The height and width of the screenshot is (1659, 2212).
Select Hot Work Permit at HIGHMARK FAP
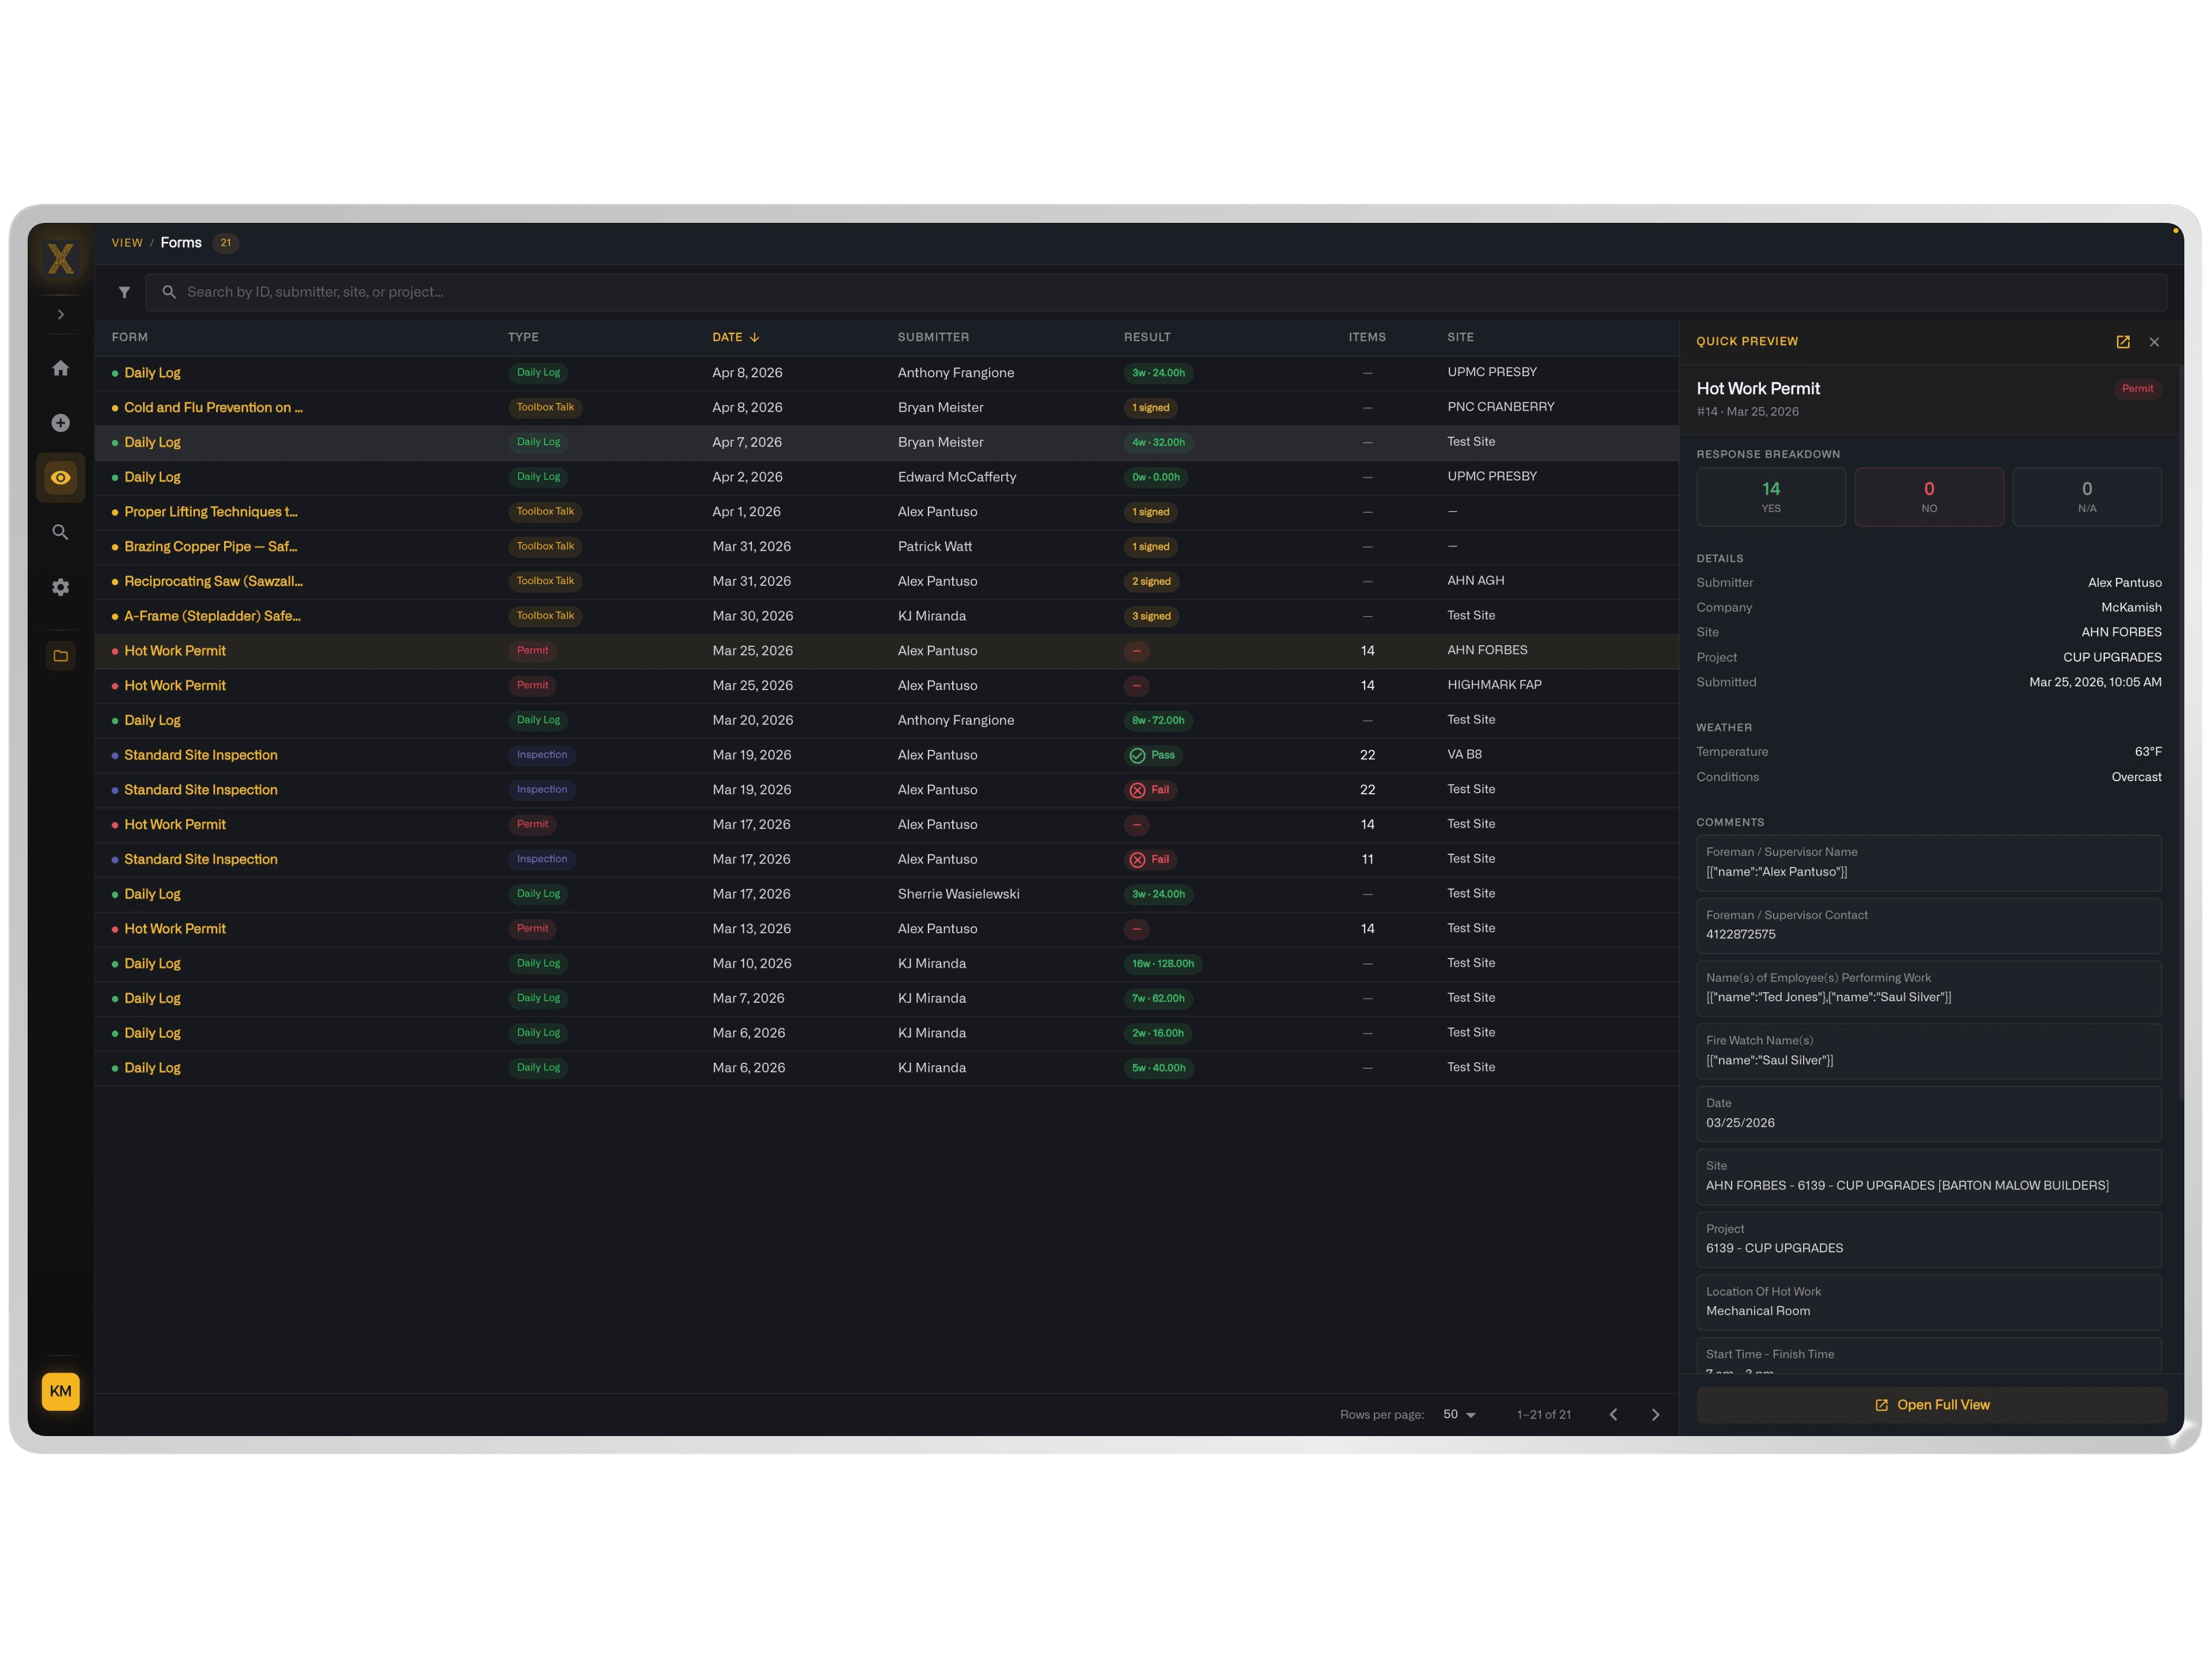pos(886,686)
